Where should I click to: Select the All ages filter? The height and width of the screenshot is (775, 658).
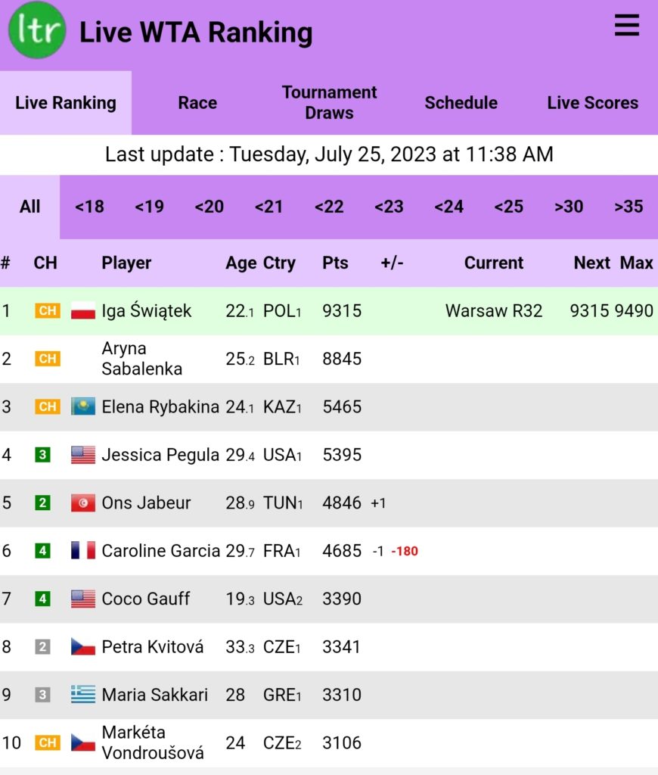30,207
